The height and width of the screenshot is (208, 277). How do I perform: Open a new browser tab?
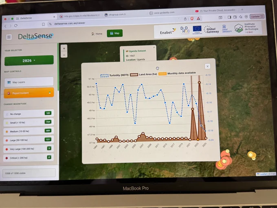point(242,9)
